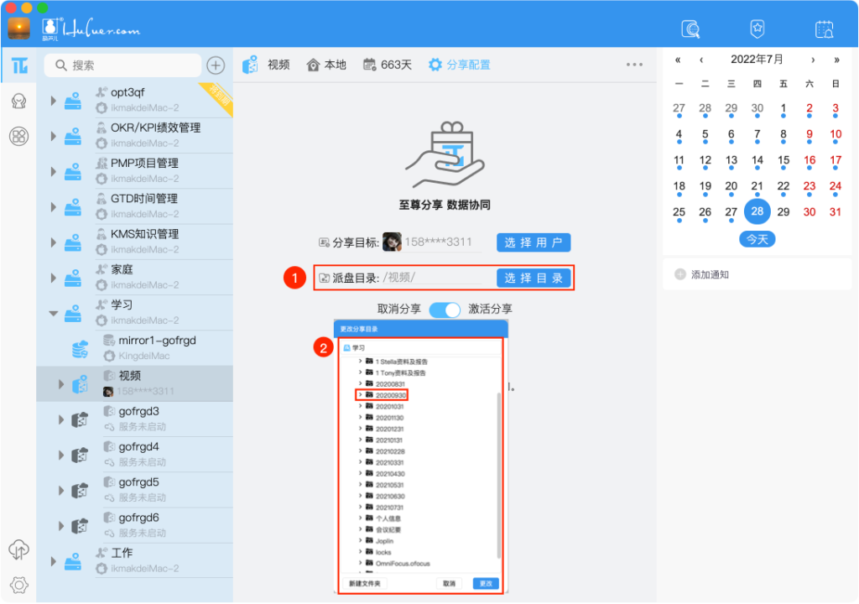Screen dimensions: 859x604
Task: Toggle the 取消分享 / 激活分享 switch
Action: click(x=445, y=310)
